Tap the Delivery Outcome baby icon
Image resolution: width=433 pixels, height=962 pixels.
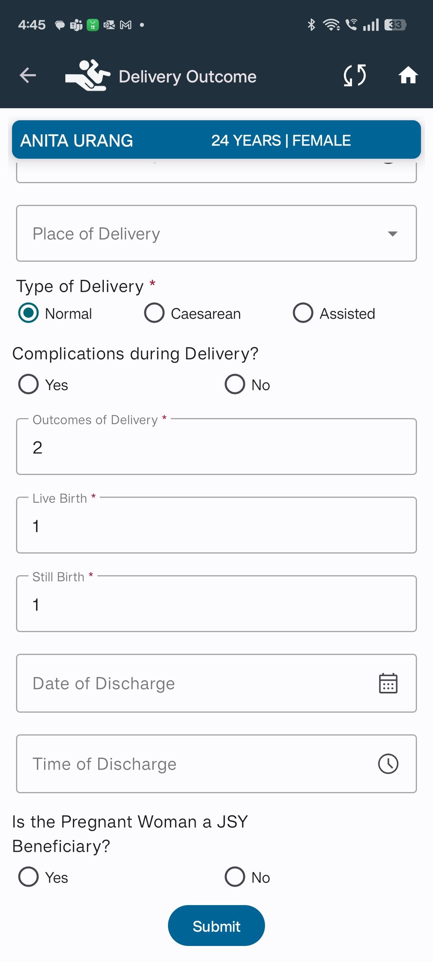point(88,75)
